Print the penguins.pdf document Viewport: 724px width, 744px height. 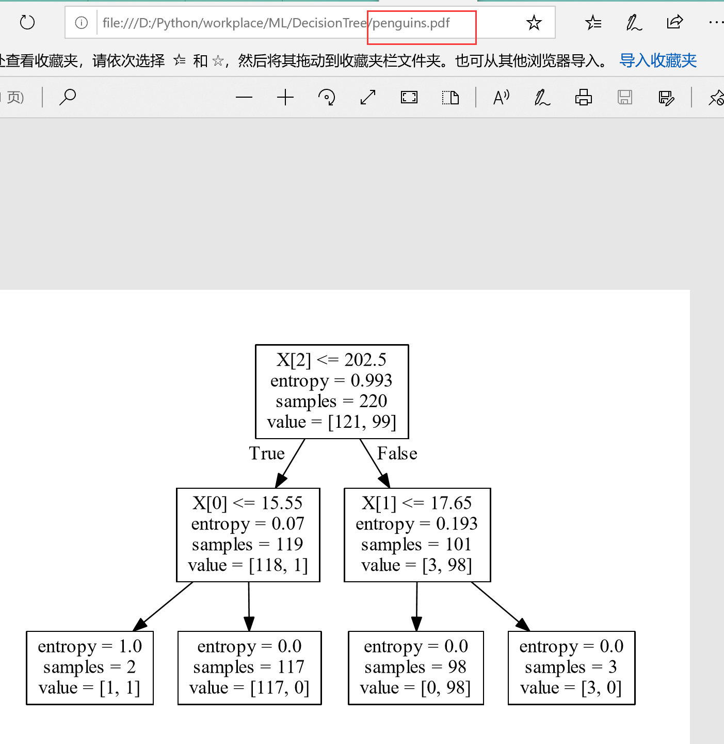[x=583, y=97]
